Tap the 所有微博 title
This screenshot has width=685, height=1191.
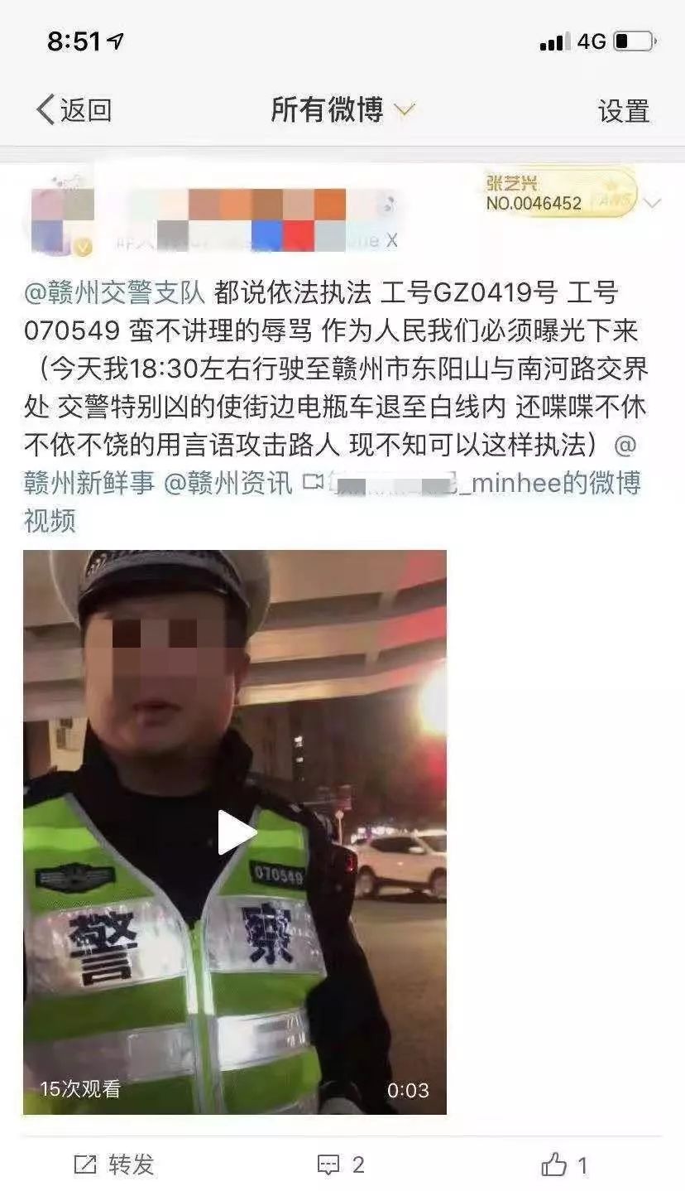pyautogui.click(x=327, y=109)
